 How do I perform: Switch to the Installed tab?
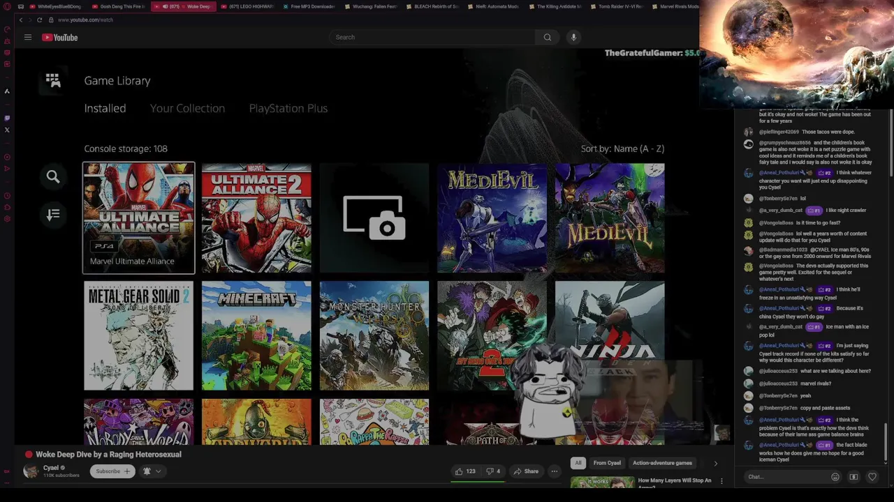(x=105, y=108)
